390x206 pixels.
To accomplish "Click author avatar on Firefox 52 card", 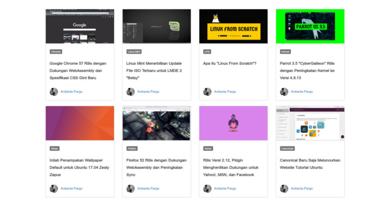I will (x=131, y=189).
